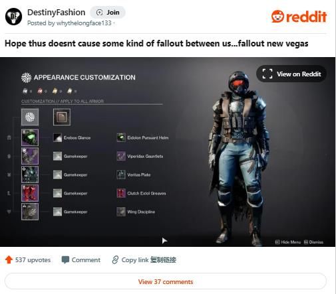Click the Erebos Glance shader swatch
The image size is (336, 294).
[57, 137]
